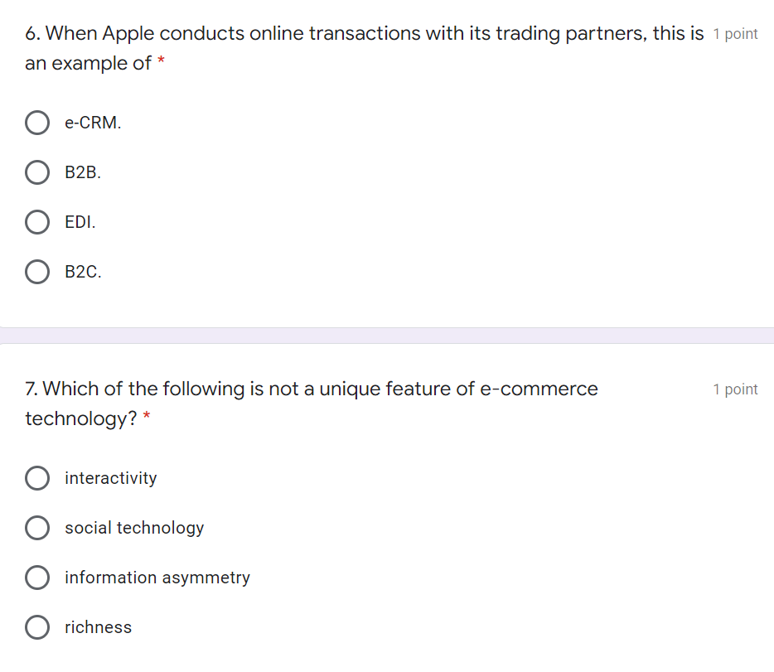The image size is (774, 672).
Task: Click the 1 point label beside question 6
Action: 735,34
